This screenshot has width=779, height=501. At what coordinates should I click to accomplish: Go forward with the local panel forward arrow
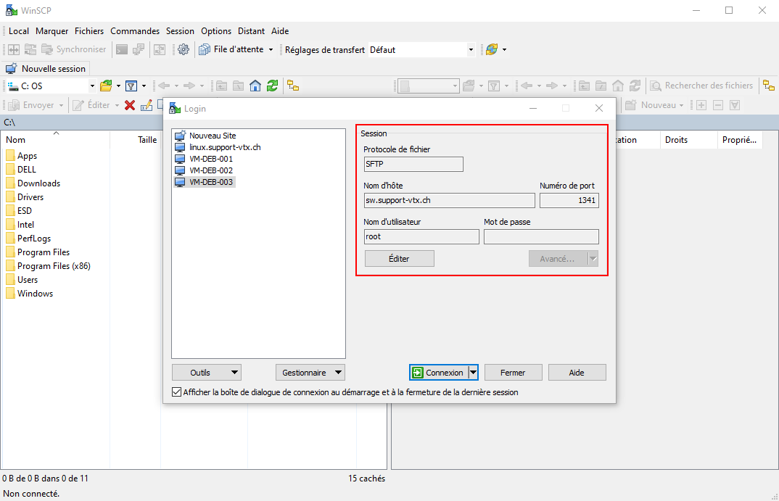[189, 86]
